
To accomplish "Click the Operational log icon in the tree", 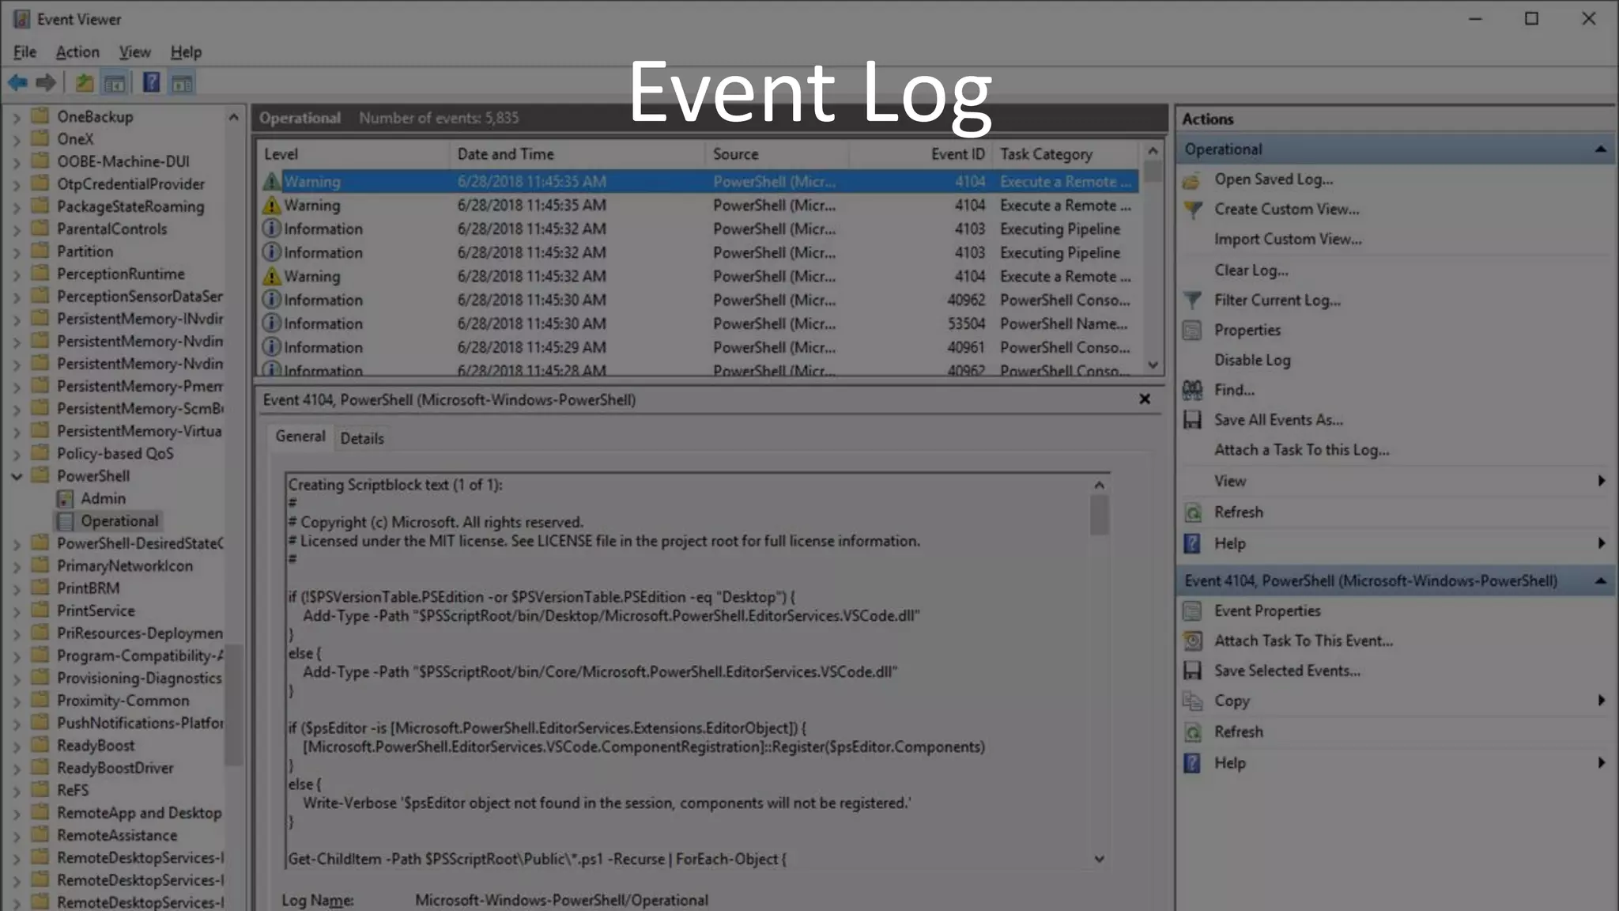I will 66,521.
